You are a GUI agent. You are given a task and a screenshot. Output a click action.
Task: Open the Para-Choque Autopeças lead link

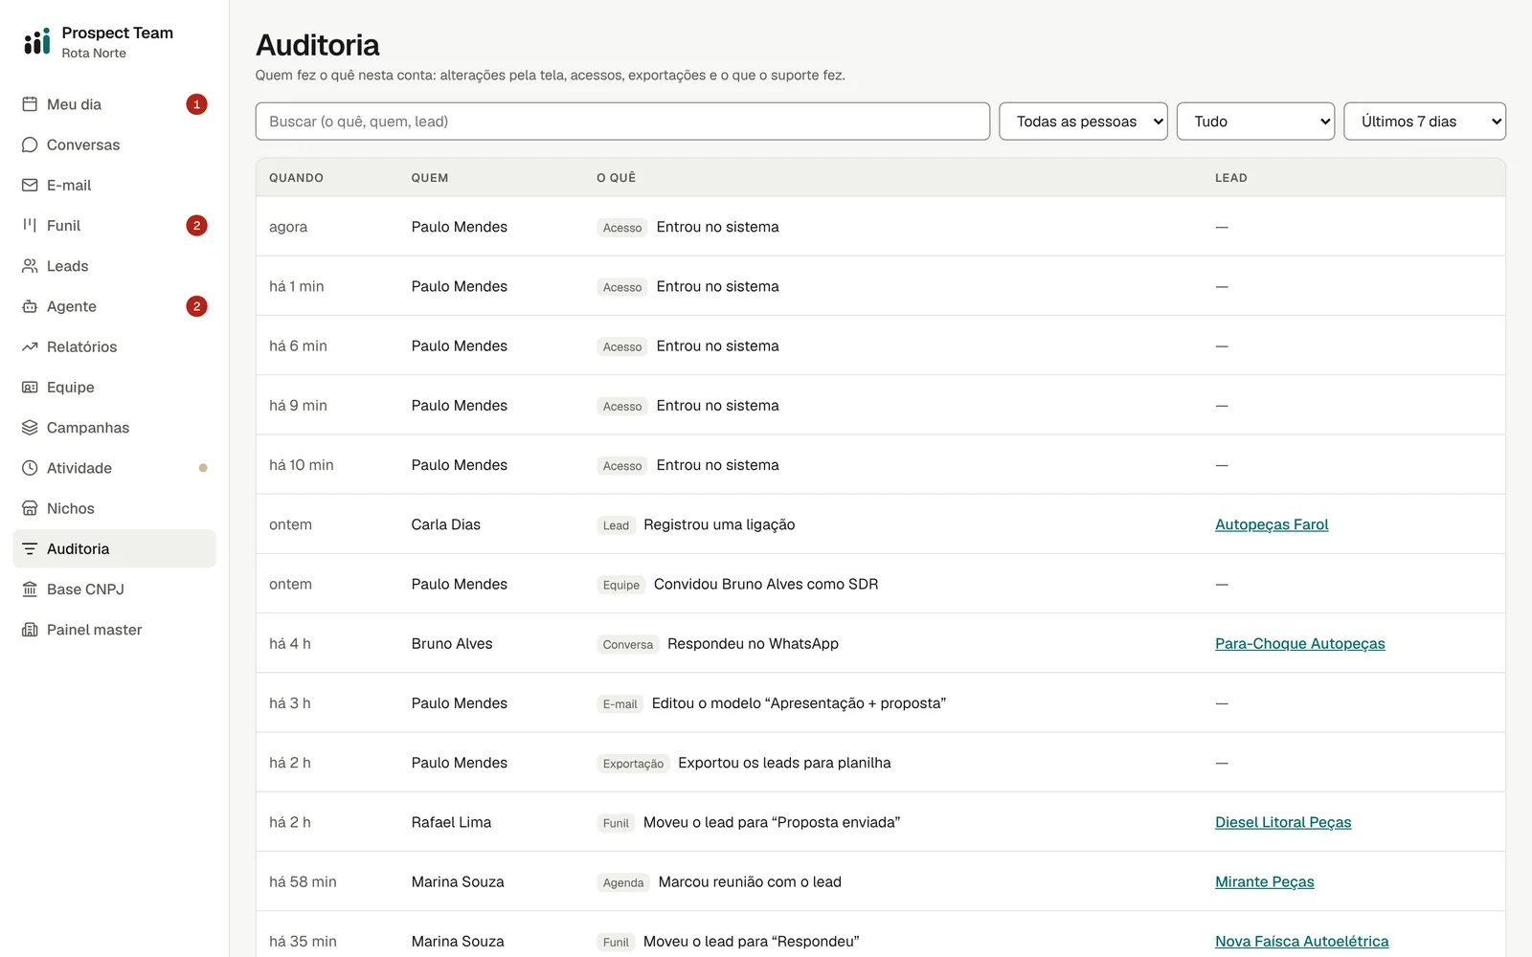[1300, 644]
